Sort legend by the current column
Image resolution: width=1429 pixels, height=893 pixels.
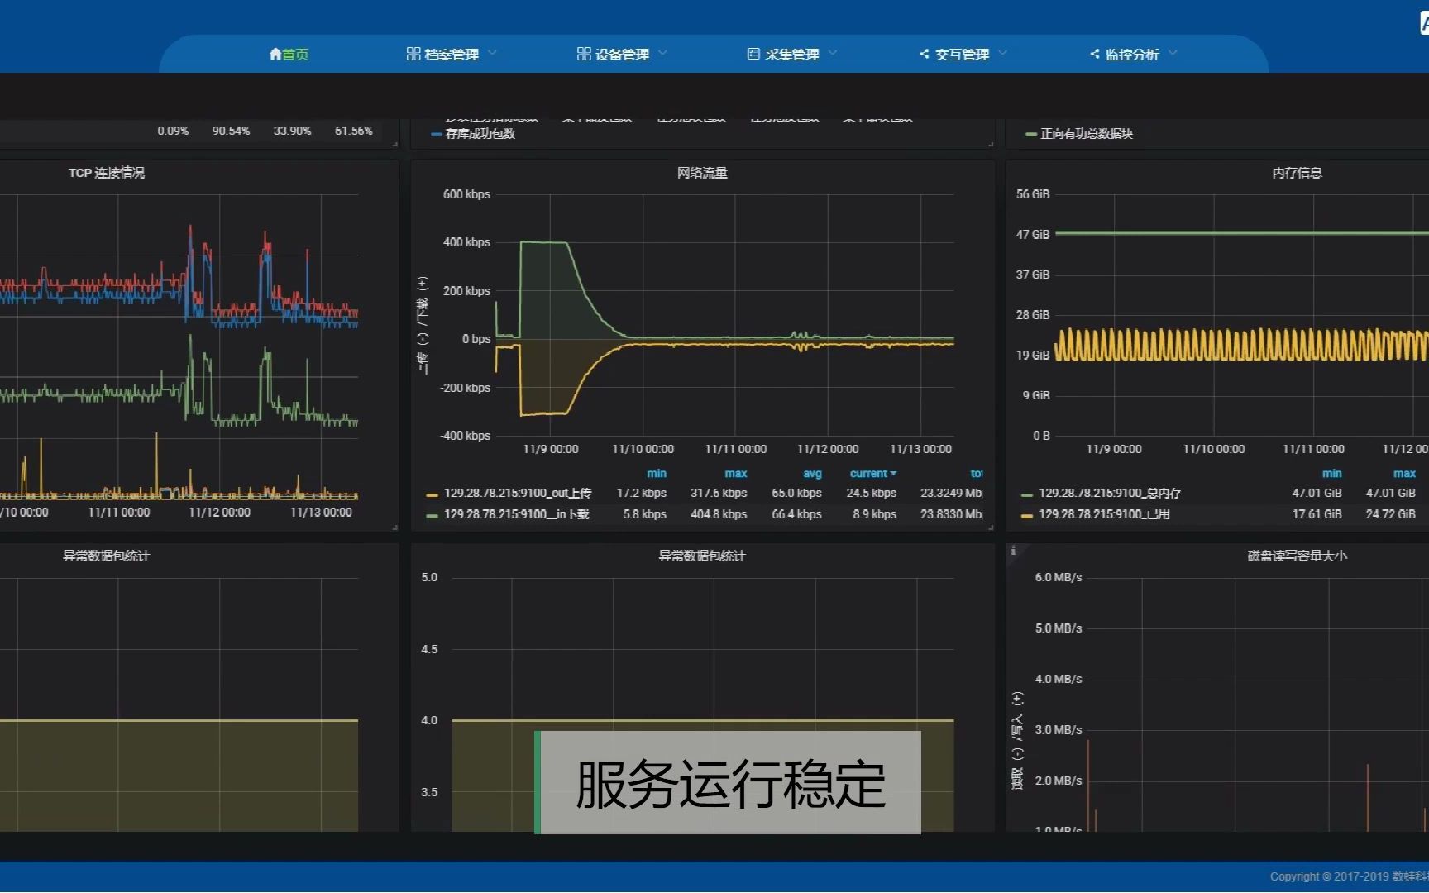[x=872, y=473]
